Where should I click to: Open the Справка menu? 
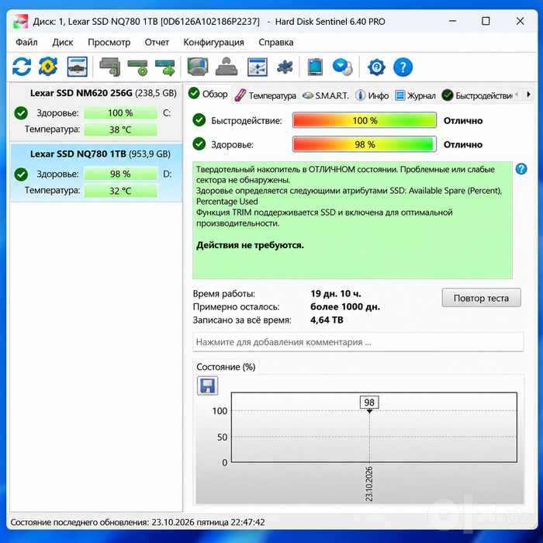pos(276,42)
